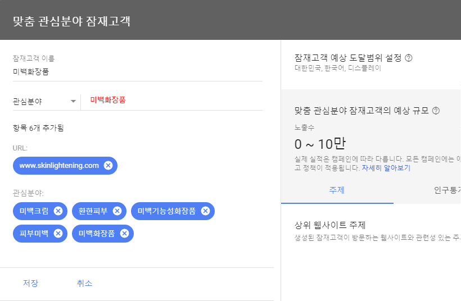Viewport: 461px width, 301px height.
Task: Open help icon beside 예상 규모 heading
Action: (436, 111)
